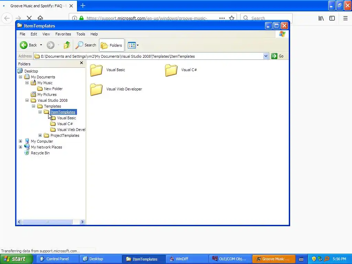Select Visual Web Devel tree item
The image size is (352, 264).
[x=71, y=130]
